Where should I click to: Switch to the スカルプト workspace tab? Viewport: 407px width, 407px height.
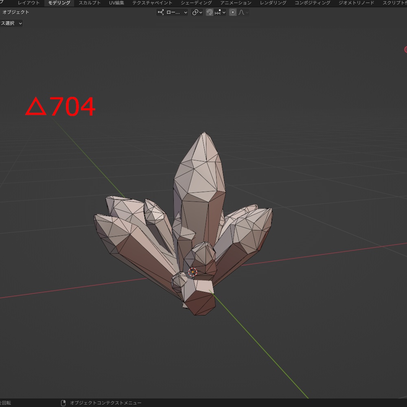[x=90, y=3]
